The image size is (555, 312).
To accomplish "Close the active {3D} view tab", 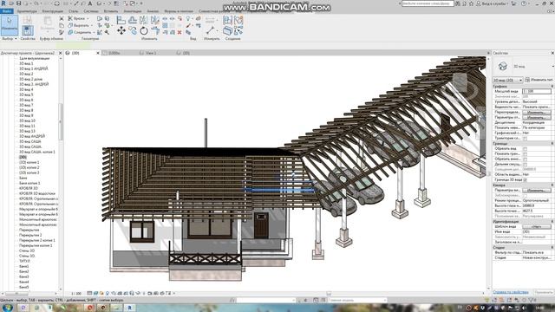I will 98,53.
